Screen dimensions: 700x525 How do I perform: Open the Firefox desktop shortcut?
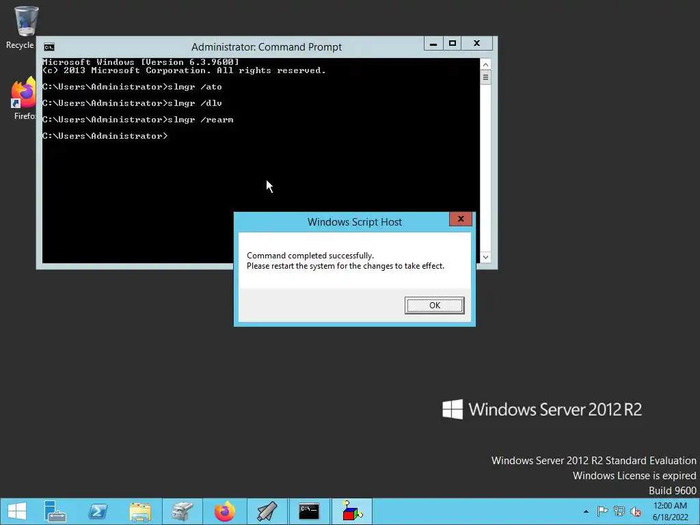point(24,98)
